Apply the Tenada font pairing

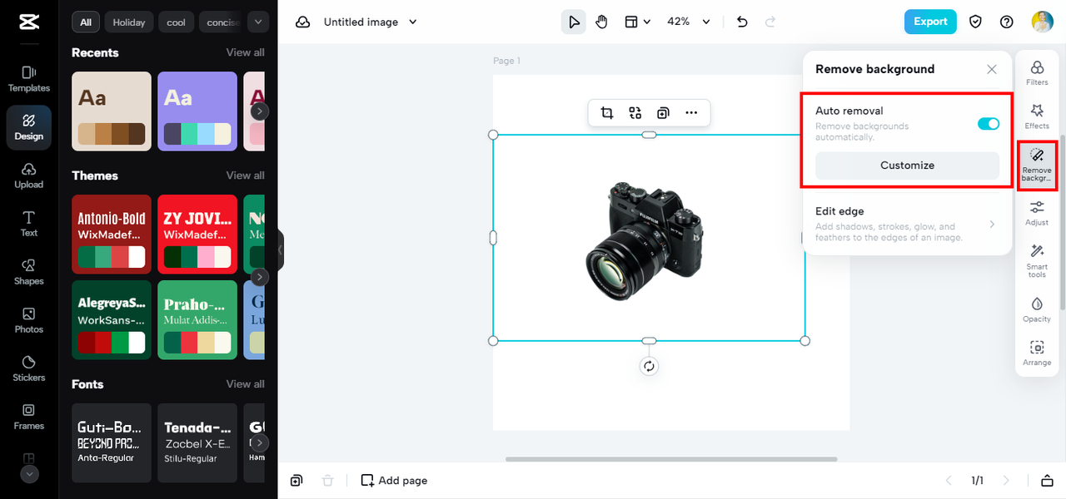coord(197,443)
